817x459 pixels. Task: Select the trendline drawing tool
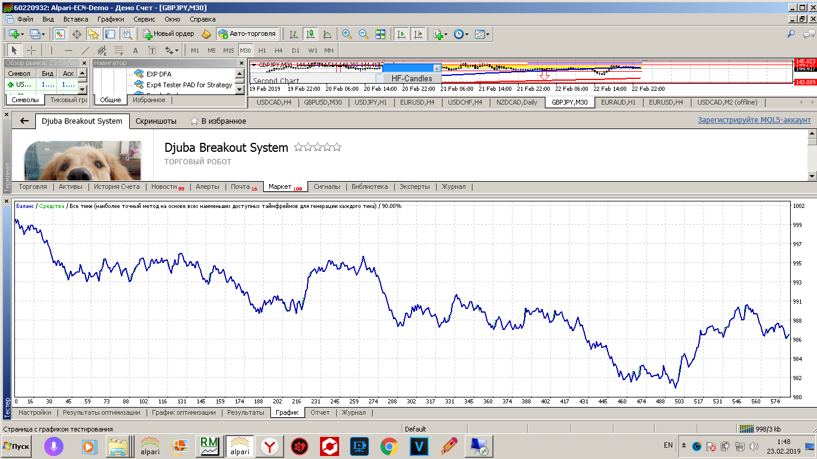click(x=85, y=50)
